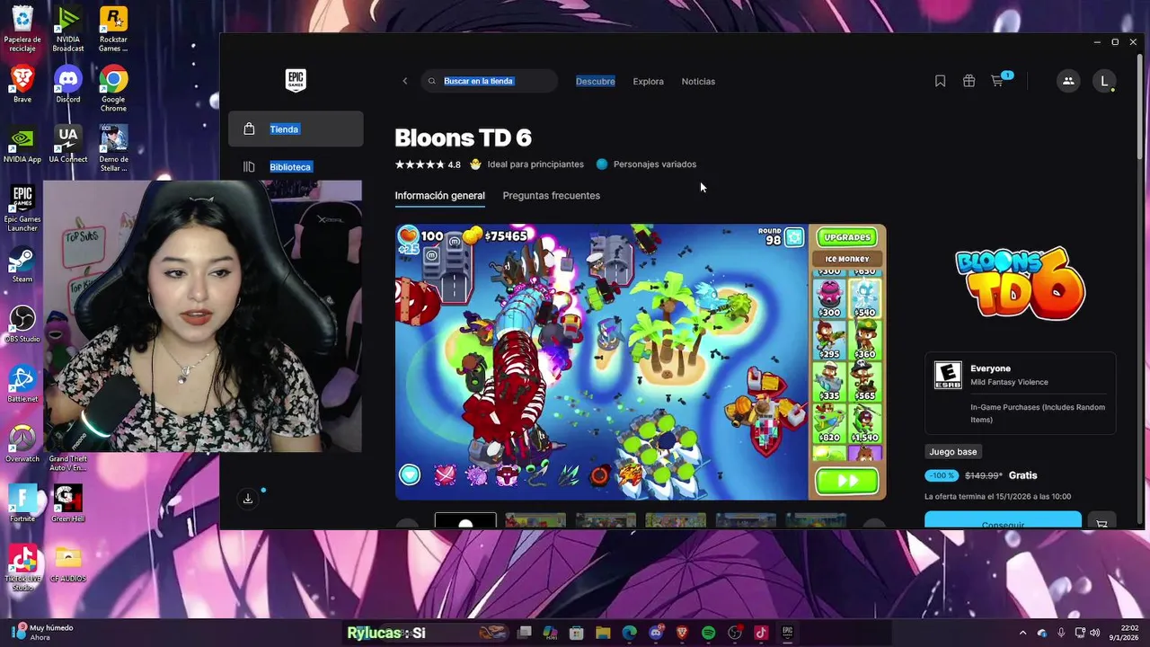Open Battle.net desktop shortcut
This screenshot has width=1150, height=647.
(22, 385)
